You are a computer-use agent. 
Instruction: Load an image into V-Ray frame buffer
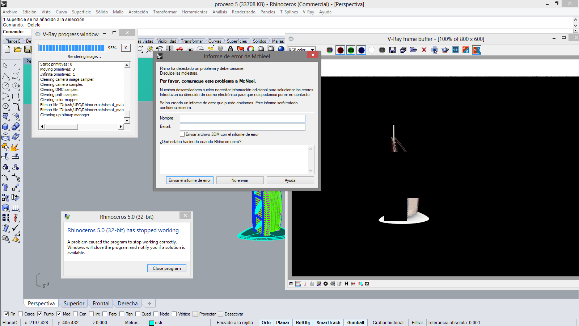[414, 50]
